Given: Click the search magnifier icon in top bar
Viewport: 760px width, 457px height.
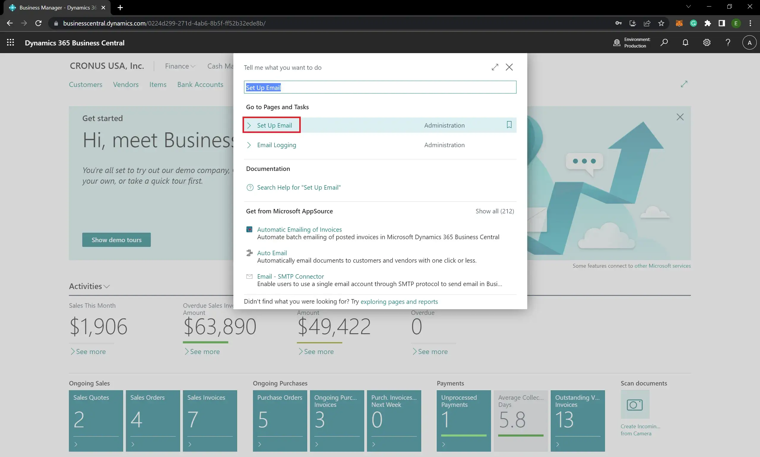Looking at the screenshot, I should click(664, 42).
